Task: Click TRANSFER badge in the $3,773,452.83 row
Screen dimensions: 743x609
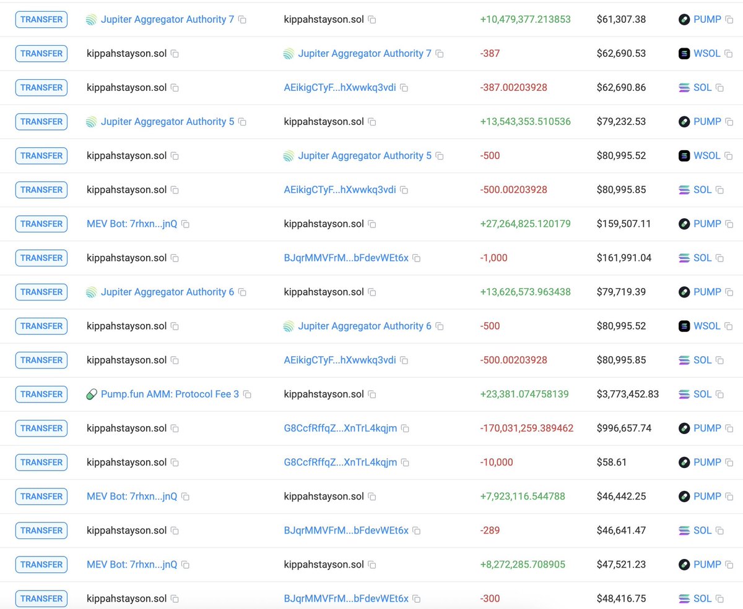Action: 41,394
